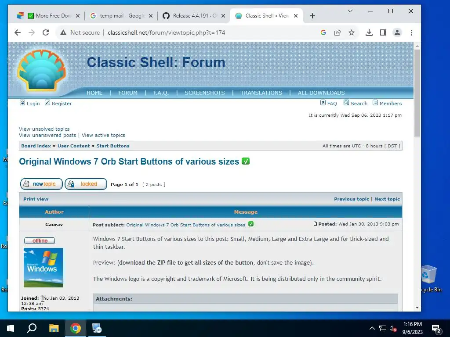
Task: Open the tab search dropdown chevron
Action: pyautogui.click(x=350, y=11)
